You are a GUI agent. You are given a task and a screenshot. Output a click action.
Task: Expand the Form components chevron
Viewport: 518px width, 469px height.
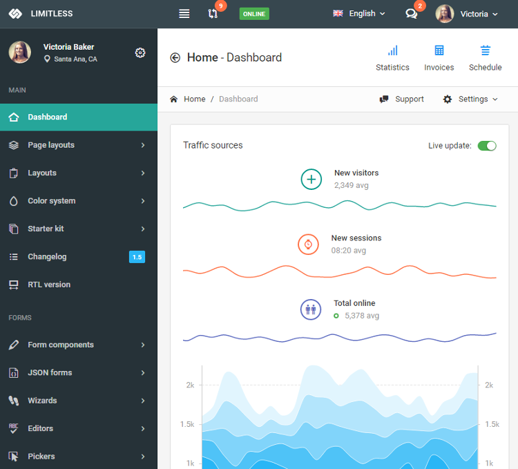143,345
